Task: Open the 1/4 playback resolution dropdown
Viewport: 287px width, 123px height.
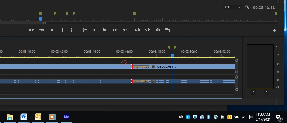Action: point(232,7)
